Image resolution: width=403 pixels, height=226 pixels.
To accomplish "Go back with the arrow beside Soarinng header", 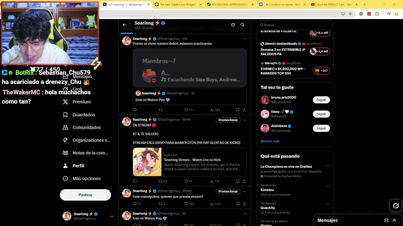I will [x=124, y=25].
